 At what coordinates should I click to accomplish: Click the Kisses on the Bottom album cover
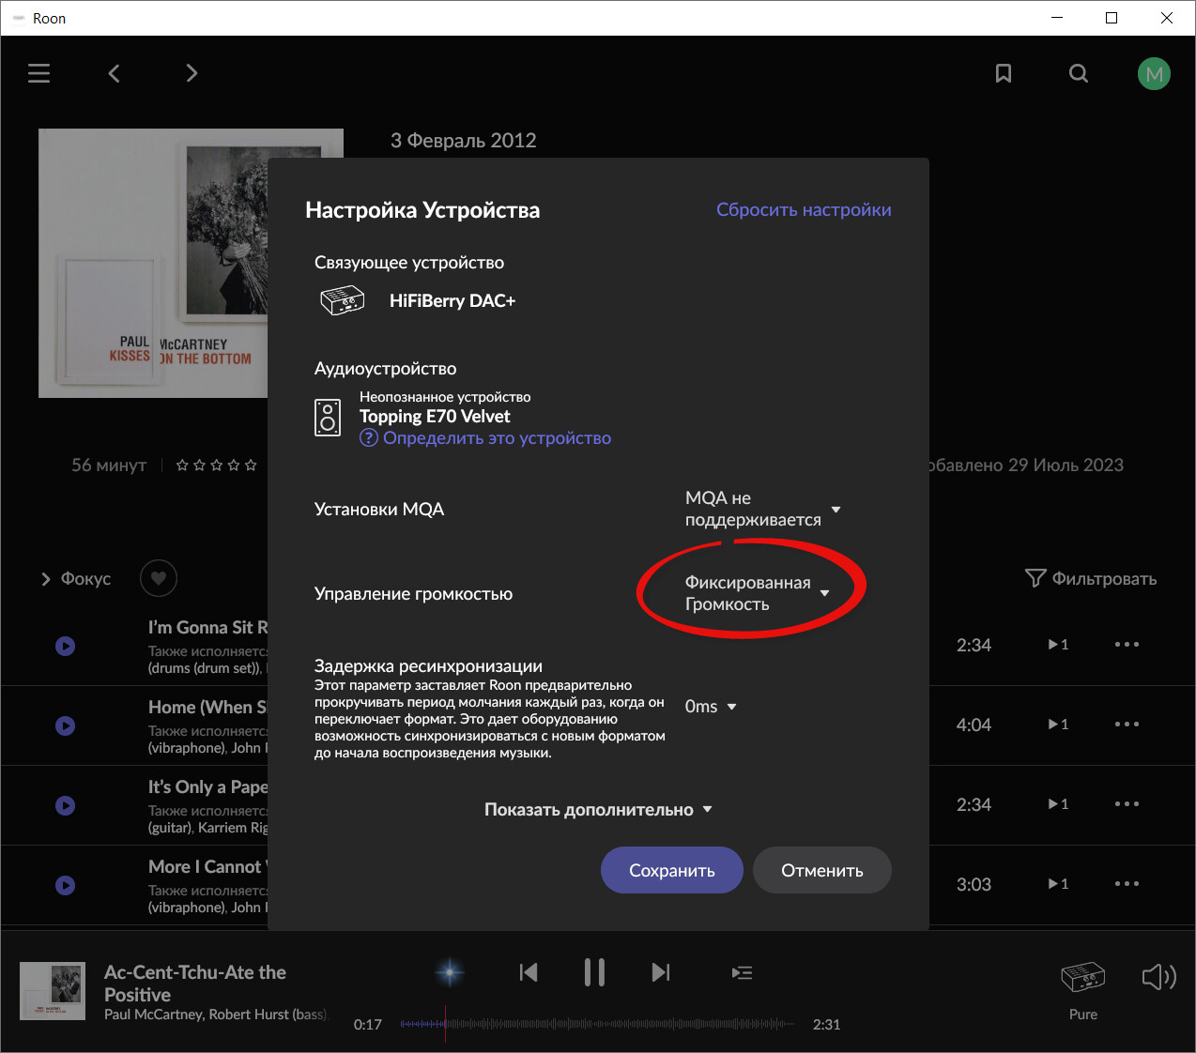[x=153, y=263]
